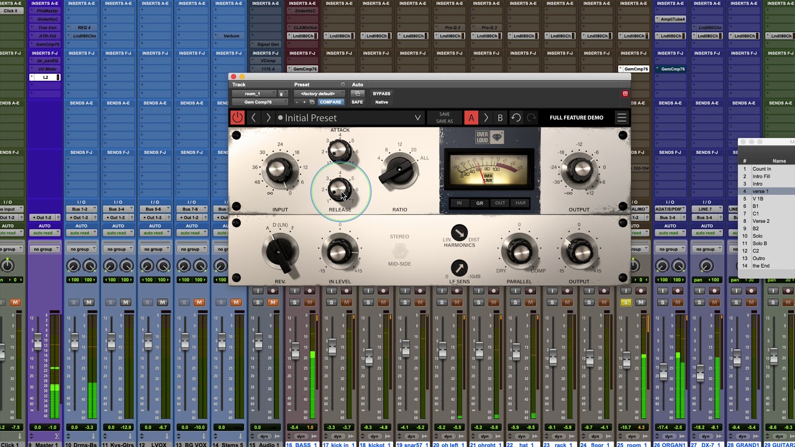Click the preset copy settings icon
This screenshot has width=795, height=447.
tap(312, 102)
